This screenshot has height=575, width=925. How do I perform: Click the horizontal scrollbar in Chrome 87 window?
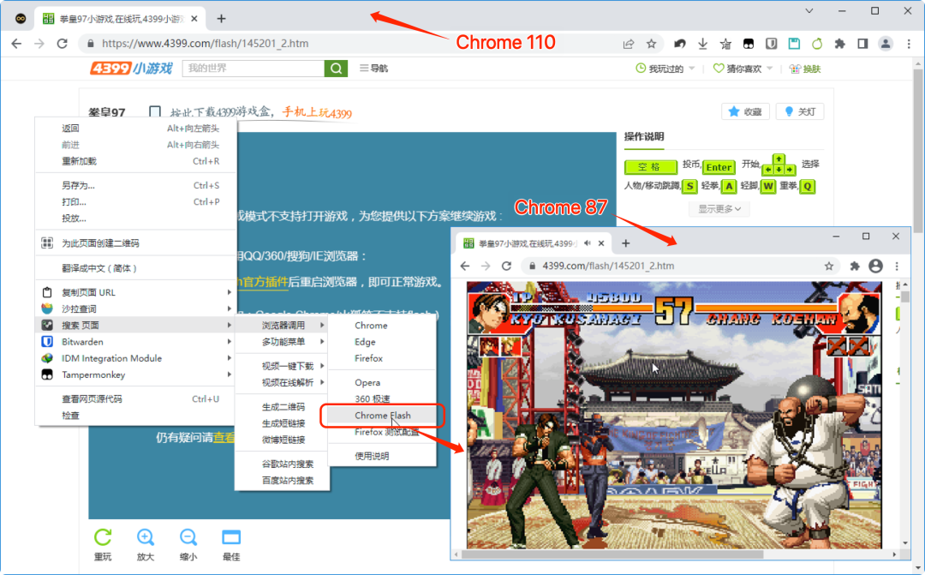(x=612, y=555)
